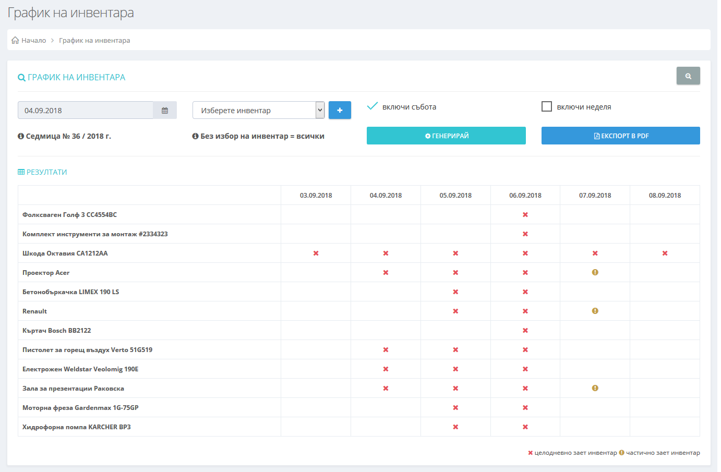
Task: Click the red X for Фолксваген Голф on 06.09.2018
Action: pyautogui.click(x=525, y=215)
